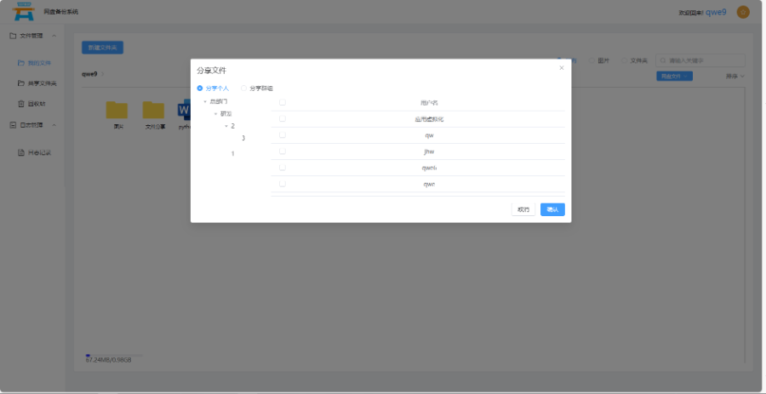766x394 pixels.
Task: Click 日志管理 menu heading
Action: click(31, 125)
